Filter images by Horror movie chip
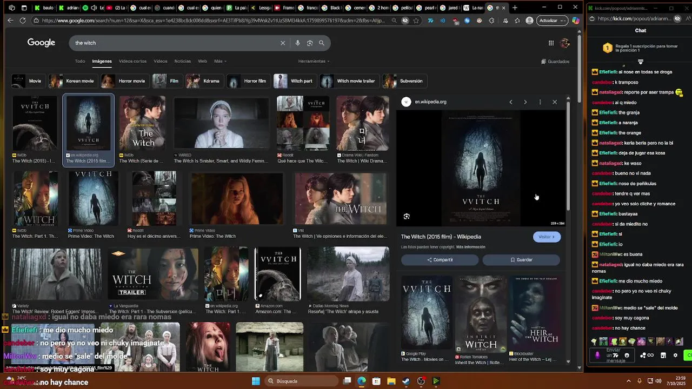 (x=124, y=81)
